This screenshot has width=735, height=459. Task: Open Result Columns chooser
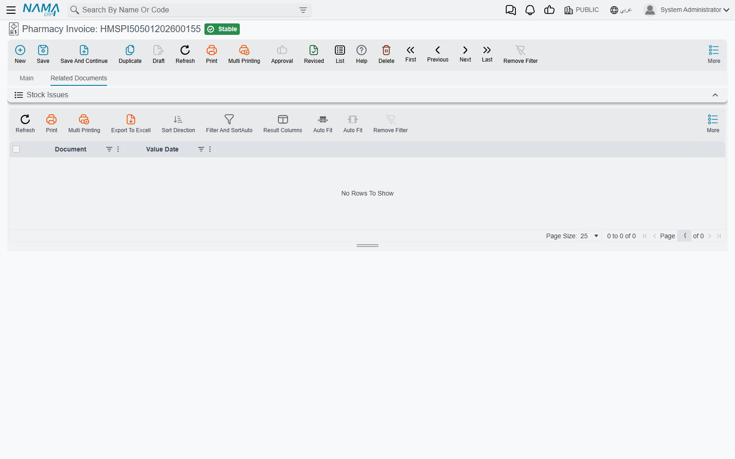click(x=283, y=124)
